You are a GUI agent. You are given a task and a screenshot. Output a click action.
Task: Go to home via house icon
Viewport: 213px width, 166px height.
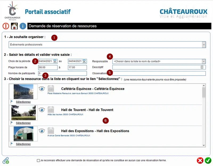coord(14,26)
